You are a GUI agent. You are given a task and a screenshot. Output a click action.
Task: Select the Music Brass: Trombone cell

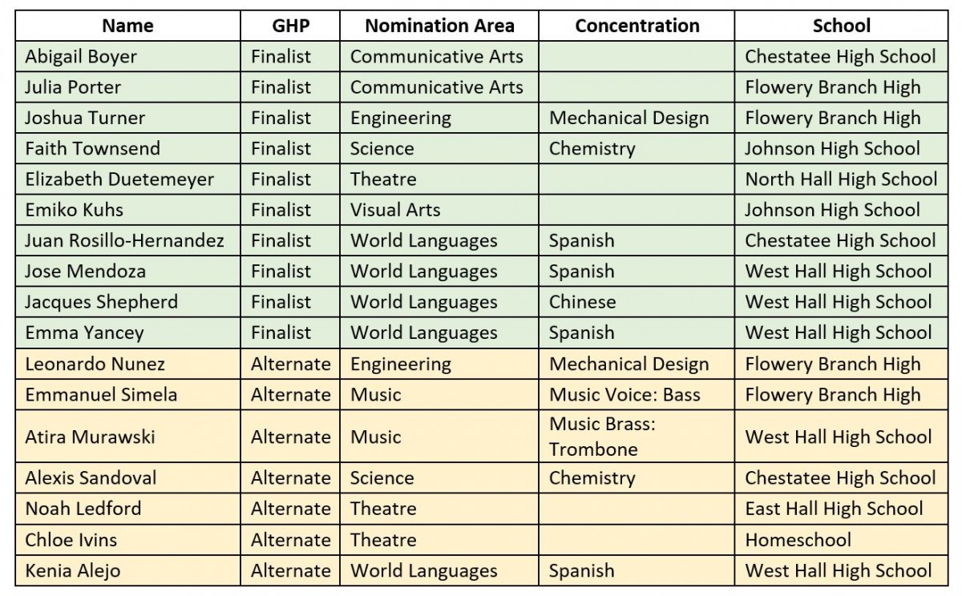tap(602, 437)
